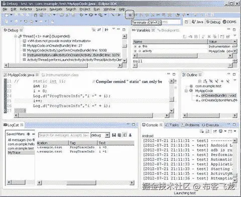The width and height of the screenshot is (241, 197).
Task: Select the LogCat tab
Action: [14, 125]
